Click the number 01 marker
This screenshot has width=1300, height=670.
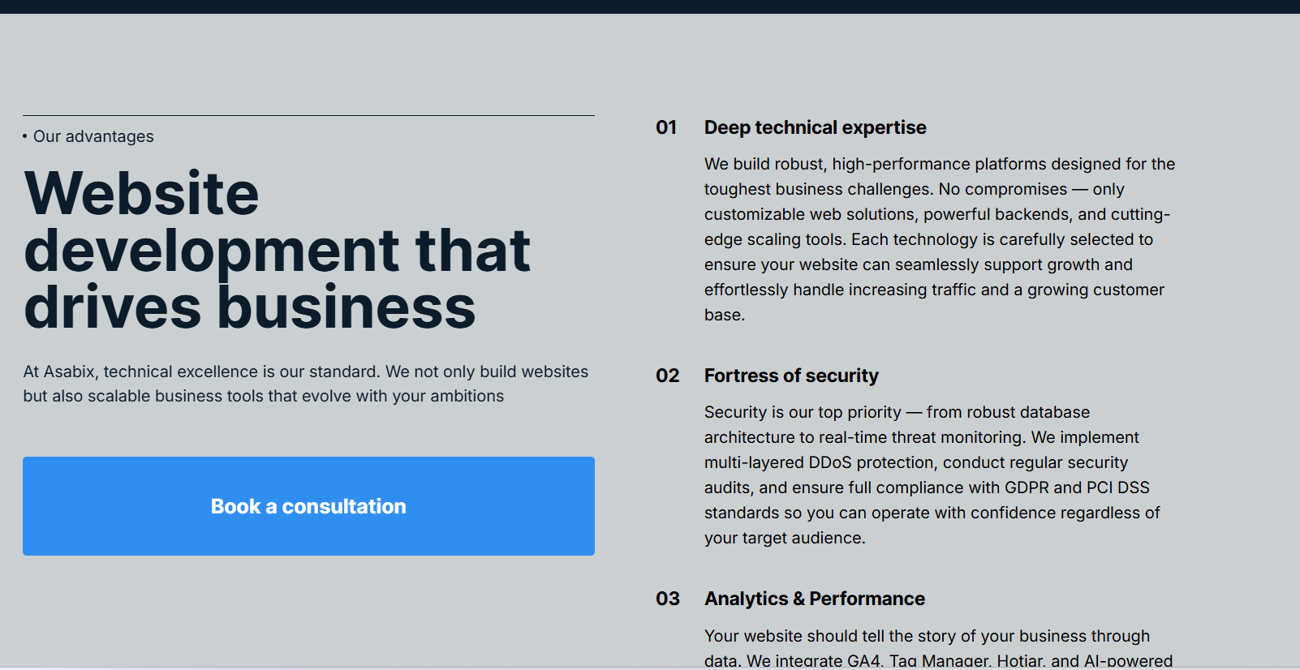coord(666,127)
